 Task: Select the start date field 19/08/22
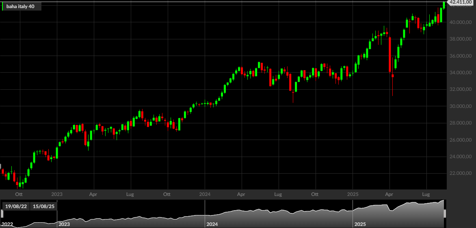click(x=16, y=206)
